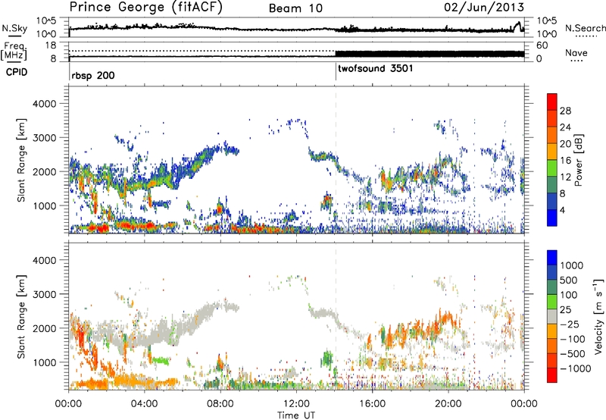Viewport: 606px width, 420px height.
Task: Pick the light green 12–16 dB Power segment
Action: click(x=552, y=168)
